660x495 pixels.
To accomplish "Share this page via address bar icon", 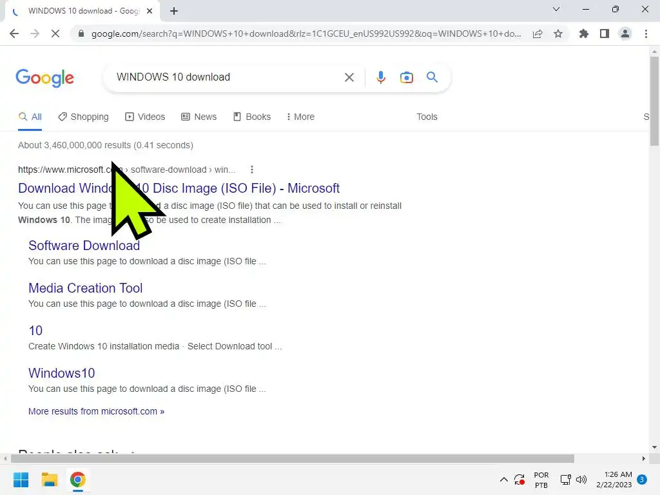I will [538, 34].
